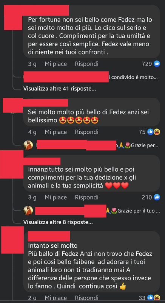Click the blue thumbs-up next to 210

click(x=157, y=197)
